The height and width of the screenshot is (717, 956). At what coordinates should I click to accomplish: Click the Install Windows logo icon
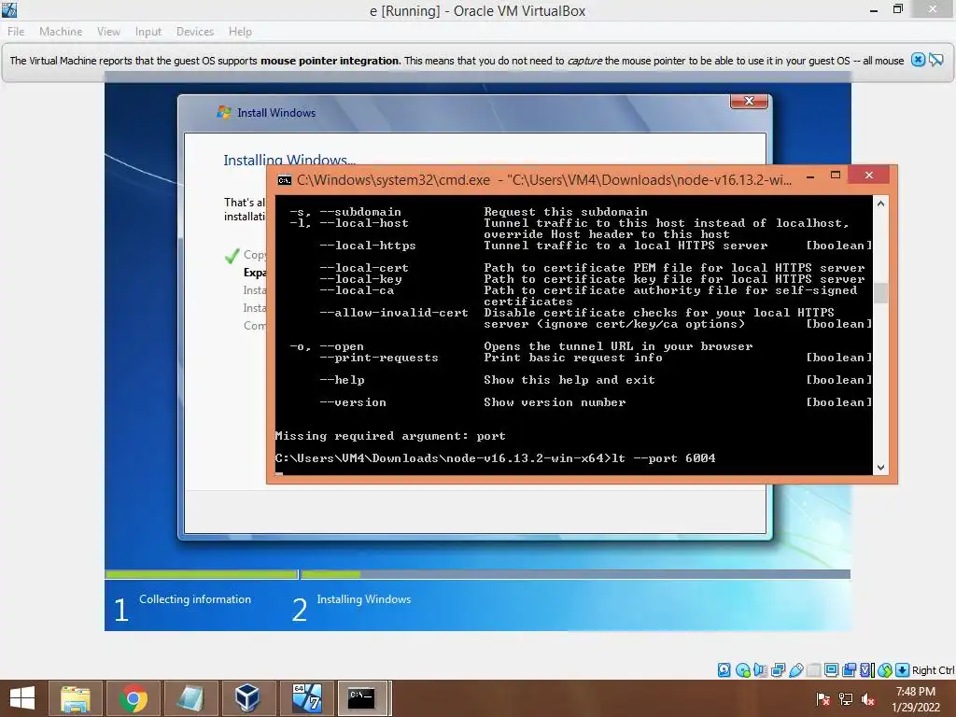(x=224, y=112)
